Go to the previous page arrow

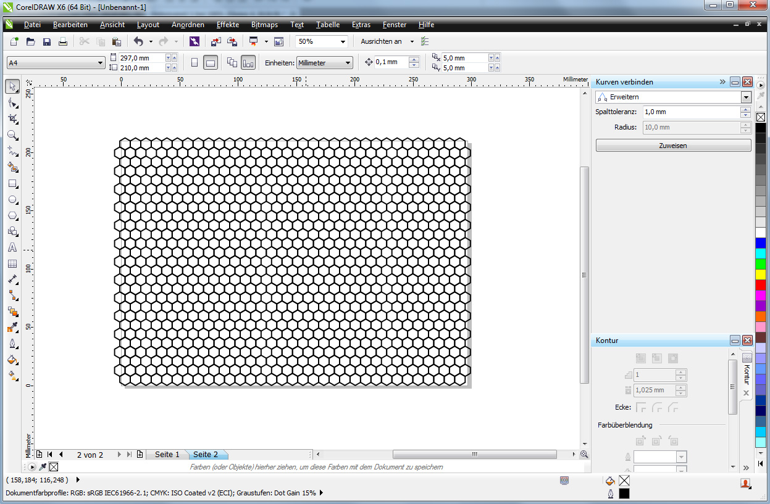point(61,455)
